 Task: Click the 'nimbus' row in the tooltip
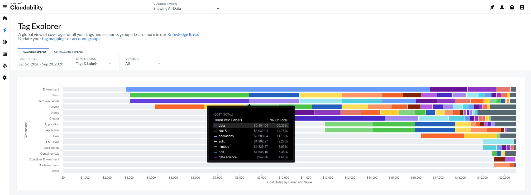tap(251, 147)
